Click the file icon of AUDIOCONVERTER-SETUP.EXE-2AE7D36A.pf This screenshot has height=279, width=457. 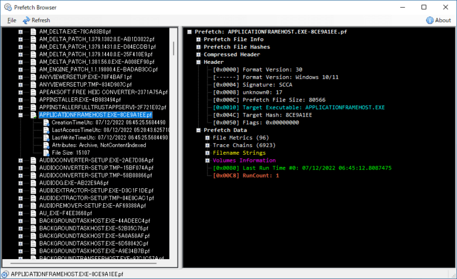(33, 161)
